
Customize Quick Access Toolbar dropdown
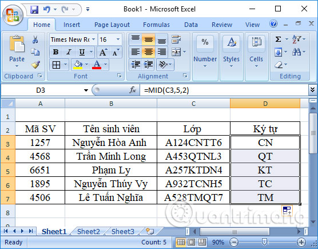(x=88, y=9)
